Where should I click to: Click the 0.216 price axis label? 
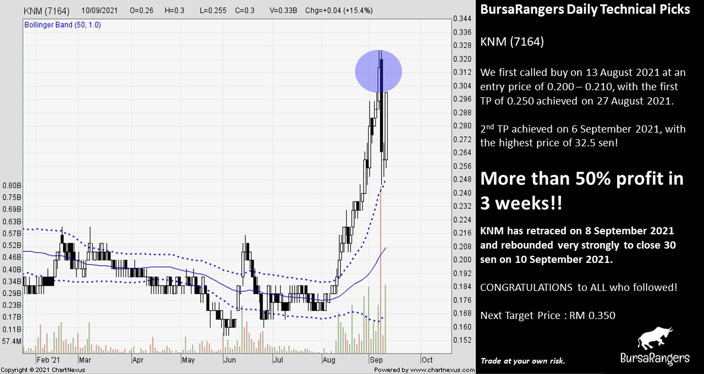pyautogui.click(x=462, y=233)
